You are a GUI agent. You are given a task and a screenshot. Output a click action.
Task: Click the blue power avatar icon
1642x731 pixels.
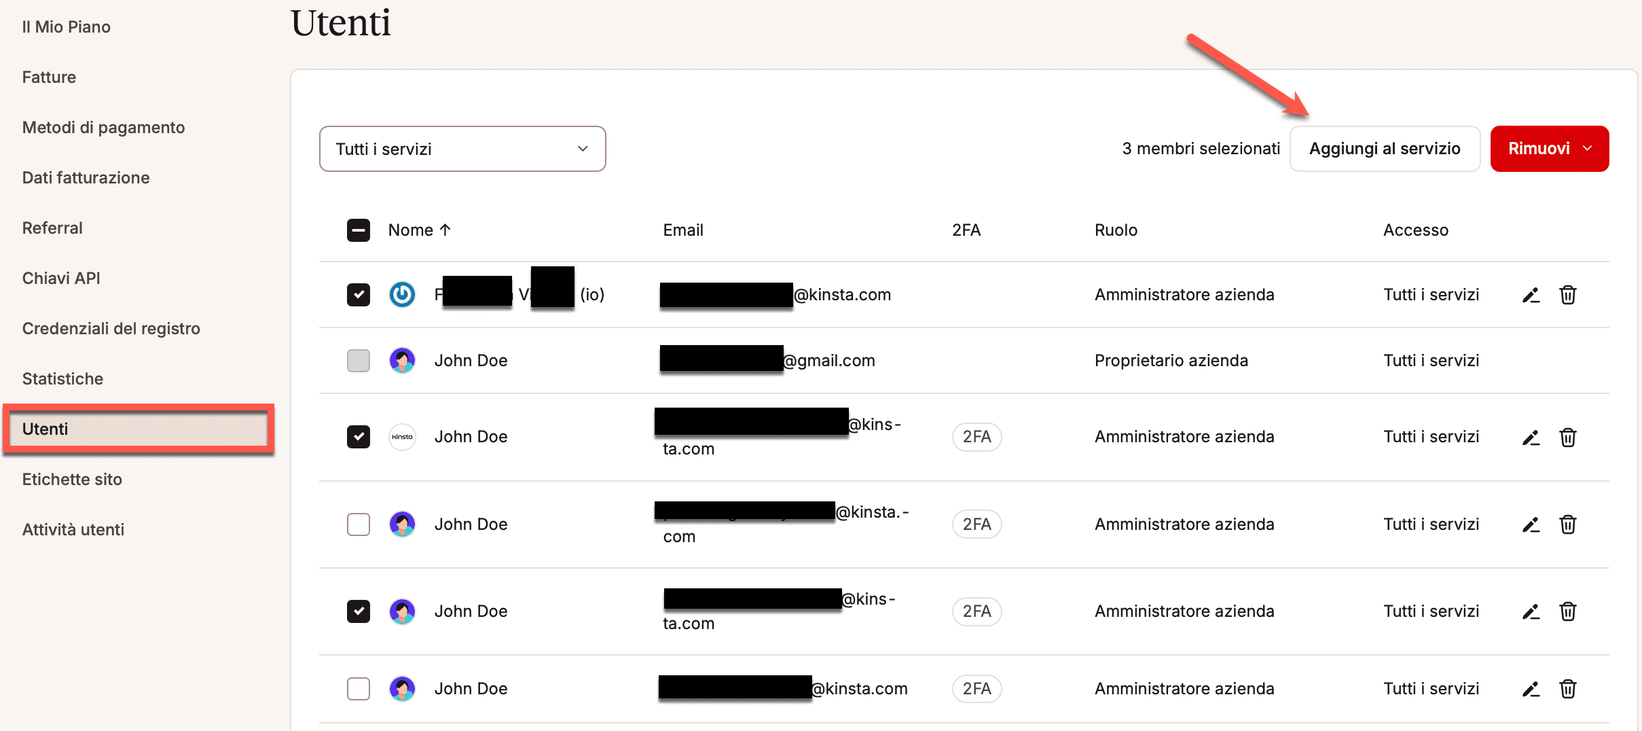[x=402, y=295]
